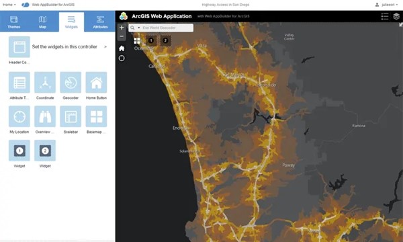Select the Coordinate widget
Screen dimensions: 403x242
45,82
